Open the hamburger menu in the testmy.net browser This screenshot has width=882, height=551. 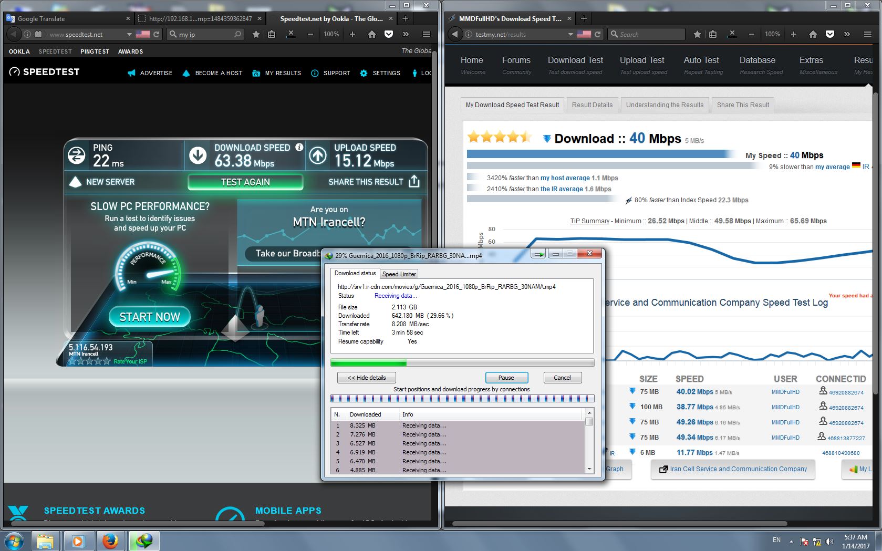click(x=868, y=34)
